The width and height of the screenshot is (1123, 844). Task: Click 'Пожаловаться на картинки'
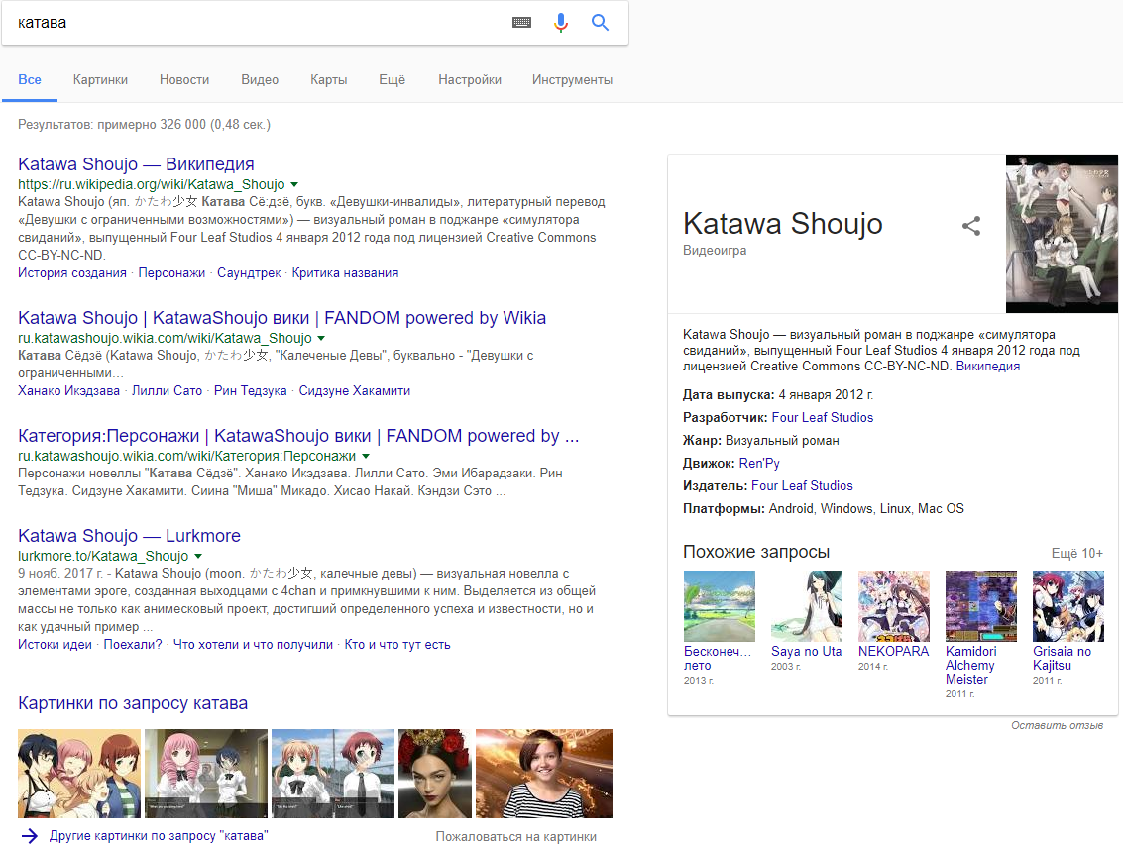[515, 836]
